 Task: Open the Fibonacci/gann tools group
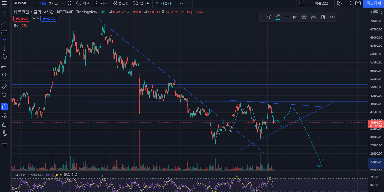4,31
